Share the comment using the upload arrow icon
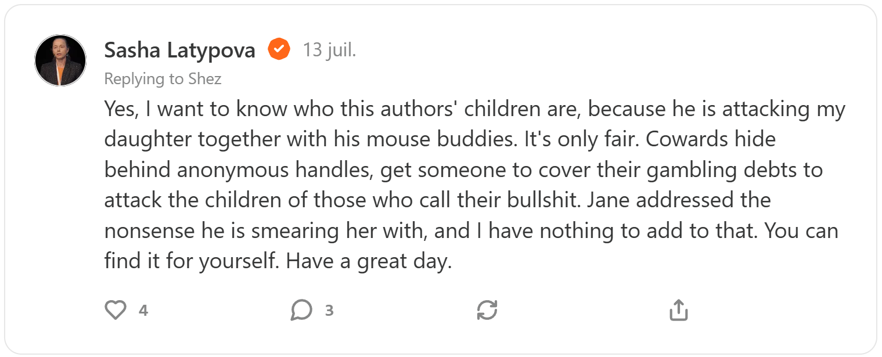The width and height of the screenshot is (882, 357). click(678, 311)
